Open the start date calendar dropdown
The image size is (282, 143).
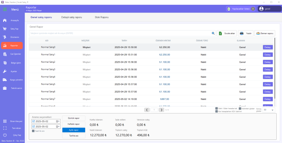click(58, 121)
